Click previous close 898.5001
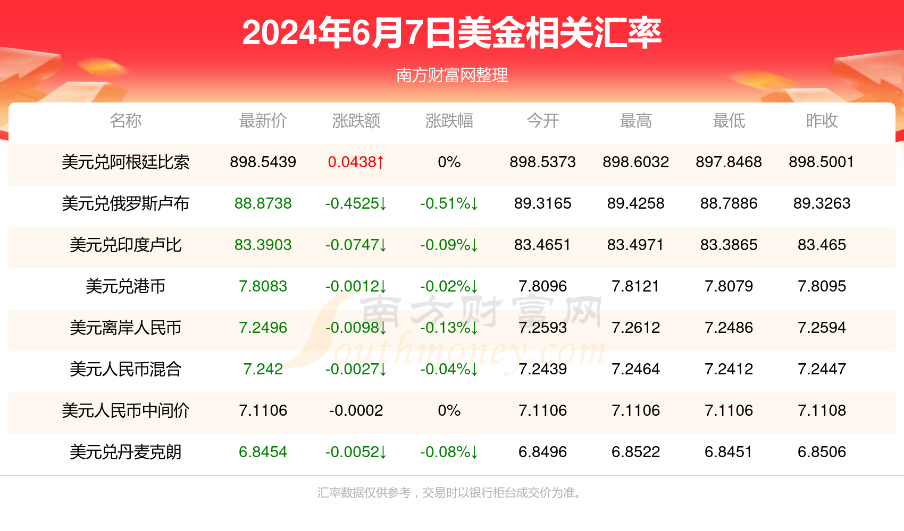Screen dimensions: 904x531 click(822, 162)
